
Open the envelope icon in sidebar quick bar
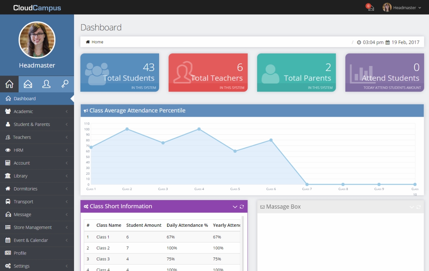click(28, 84)
